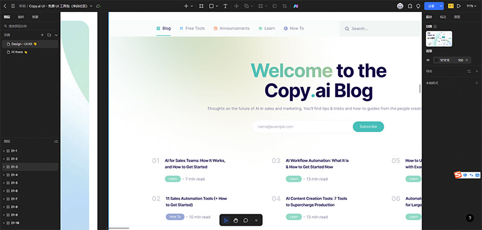Open the 111% zoom dropdown
The height and width of the screenshot is (230, 482).
471,6
